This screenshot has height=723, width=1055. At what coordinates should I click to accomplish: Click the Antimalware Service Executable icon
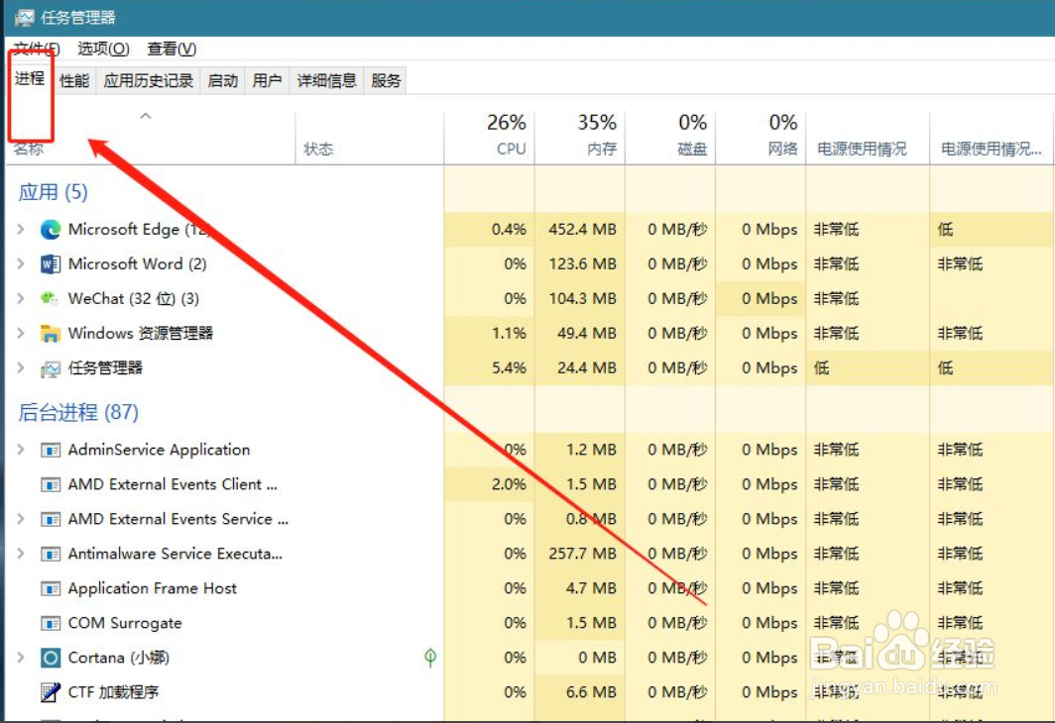click(x=51, y=555)
